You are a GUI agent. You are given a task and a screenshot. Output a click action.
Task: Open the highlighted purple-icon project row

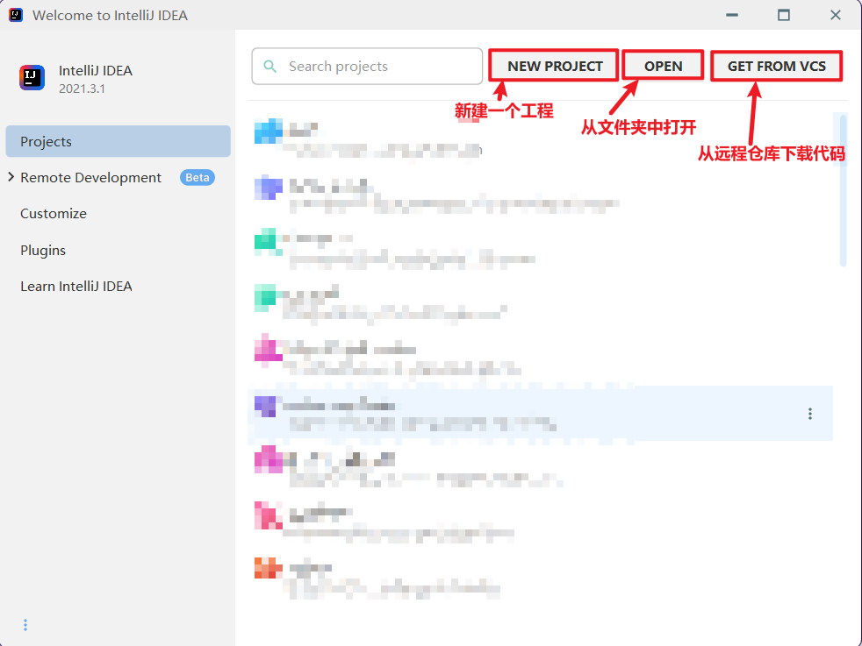coord(540,414)
